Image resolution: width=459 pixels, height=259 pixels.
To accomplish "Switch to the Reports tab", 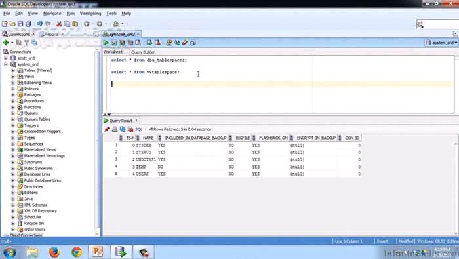I will (x=51, y=35).
